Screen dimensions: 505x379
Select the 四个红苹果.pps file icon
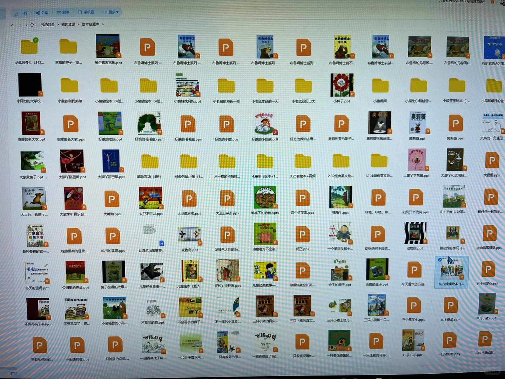(303, 198)
